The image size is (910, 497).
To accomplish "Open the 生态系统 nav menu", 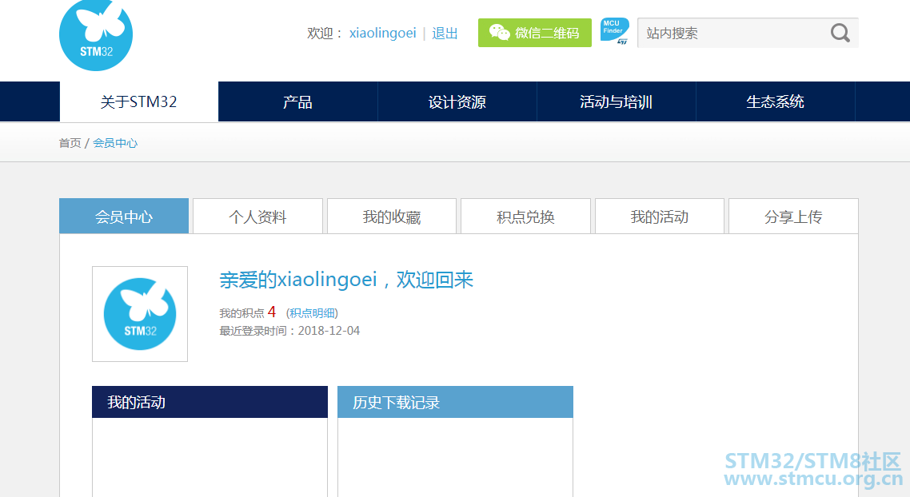I will pos(775,101).
